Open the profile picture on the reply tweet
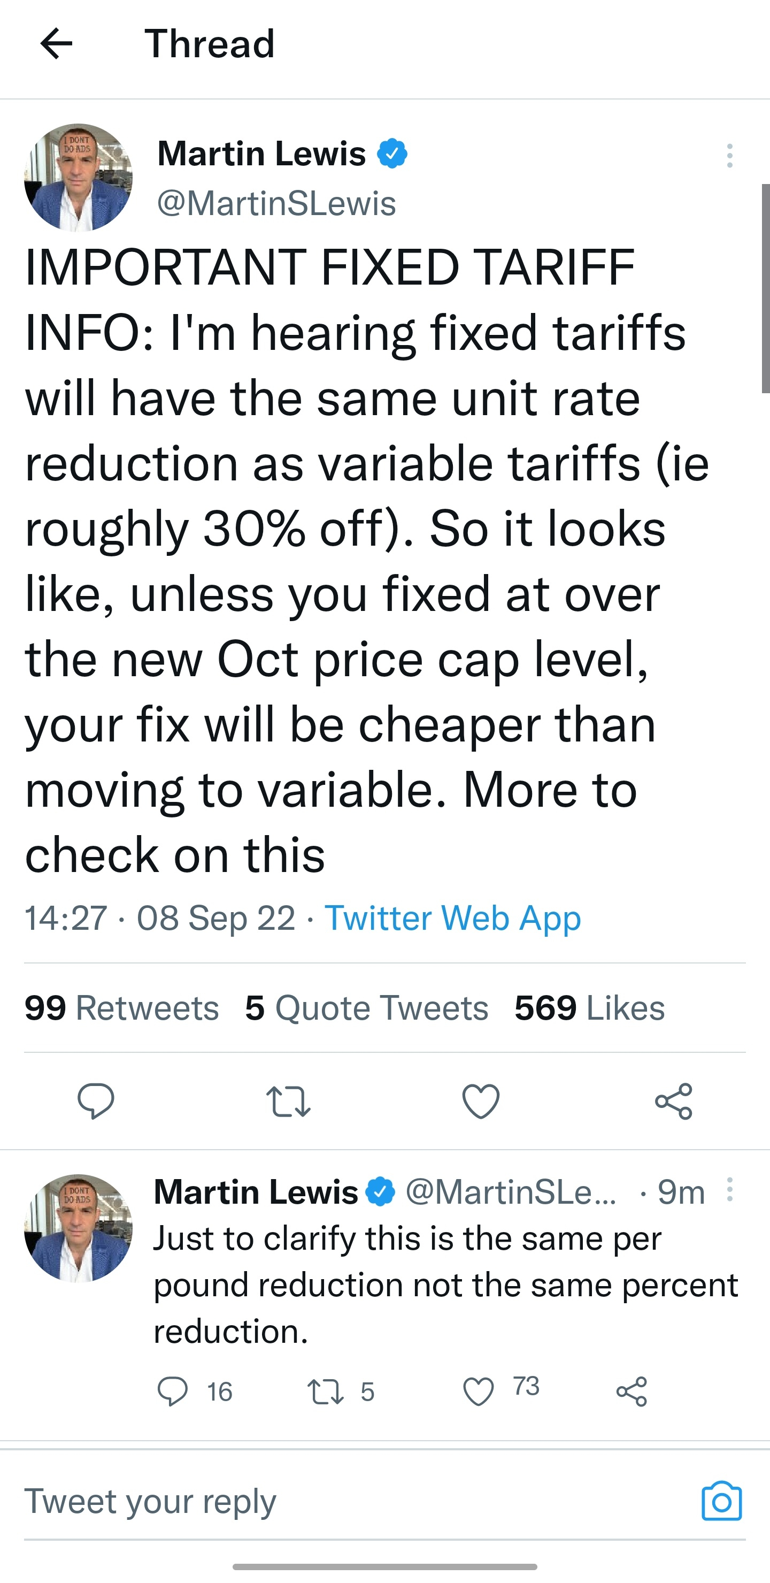The width and height of the screenshot is (770, 1583). point(78,1228)
